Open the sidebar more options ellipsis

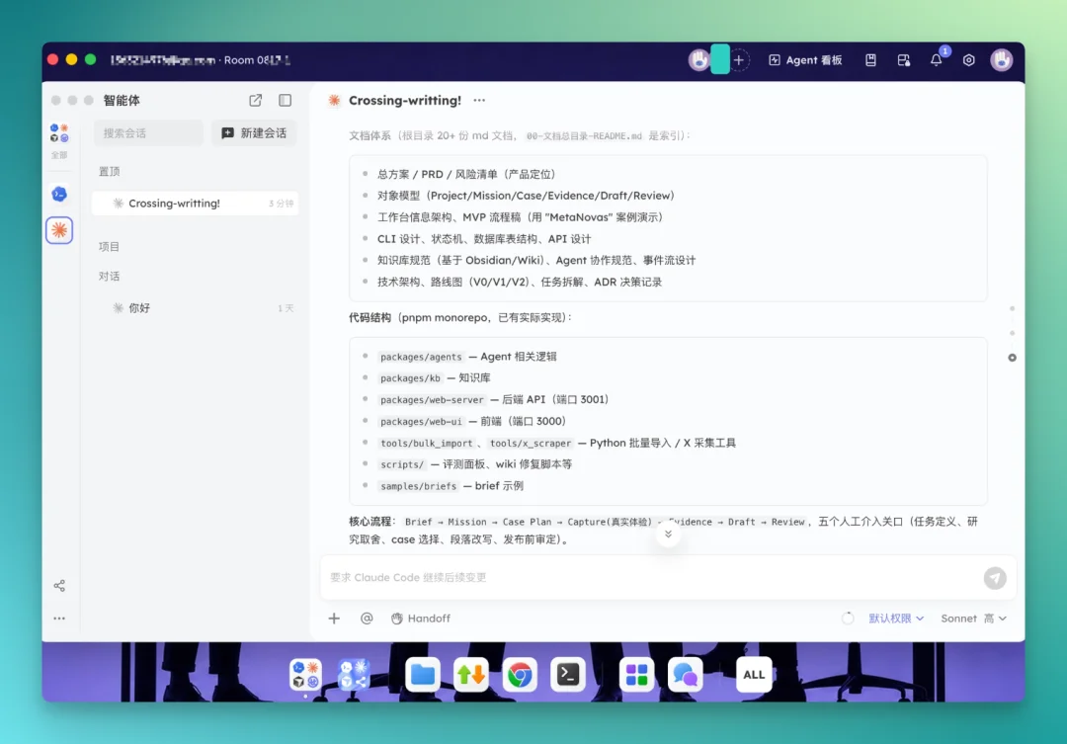coord(59,619)
